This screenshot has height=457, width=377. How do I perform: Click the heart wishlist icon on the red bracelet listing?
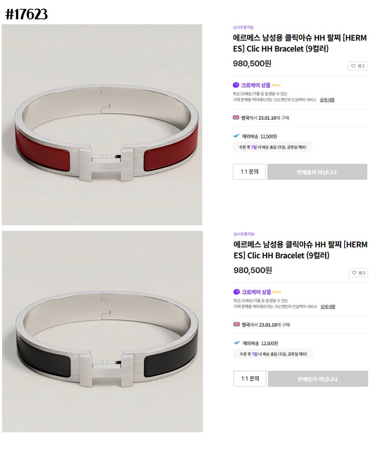pos(353,66)
